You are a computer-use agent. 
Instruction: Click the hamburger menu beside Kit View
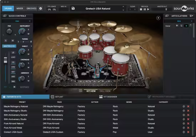[x=81, y=91]
